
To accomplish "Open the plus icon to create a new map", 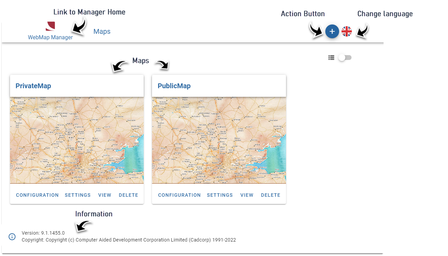I will (x=332, y=31).
